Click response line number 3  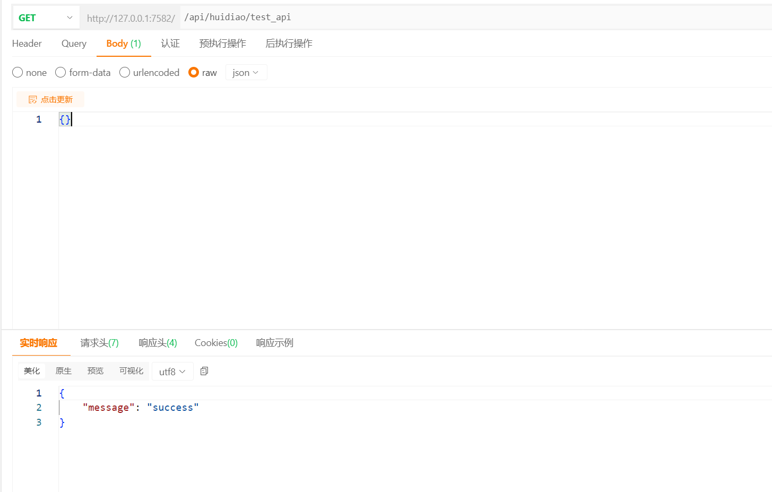tap(39, 422)
